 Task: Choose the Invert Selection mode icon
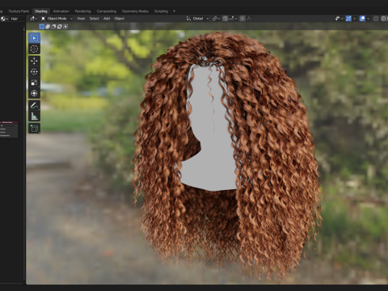60,27
